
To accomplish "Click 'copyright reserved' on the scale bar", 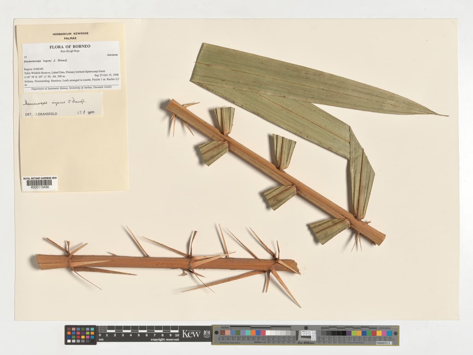I will pyautogui.click(x=164, y=339).
